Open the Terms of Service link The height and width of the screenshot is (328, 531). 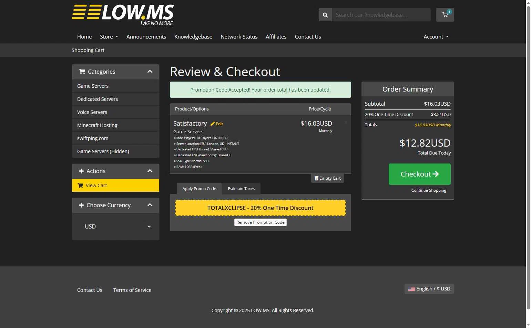coord(132,290)
